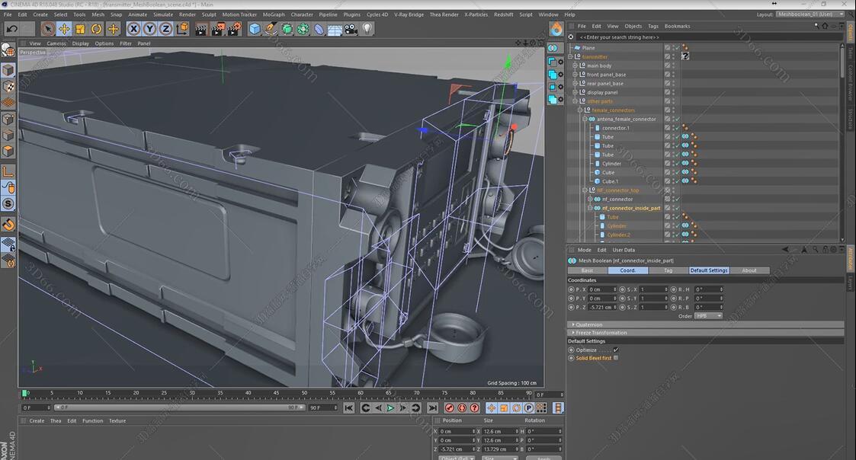Add a Cube primitive from the toolbar

point(255,29)
